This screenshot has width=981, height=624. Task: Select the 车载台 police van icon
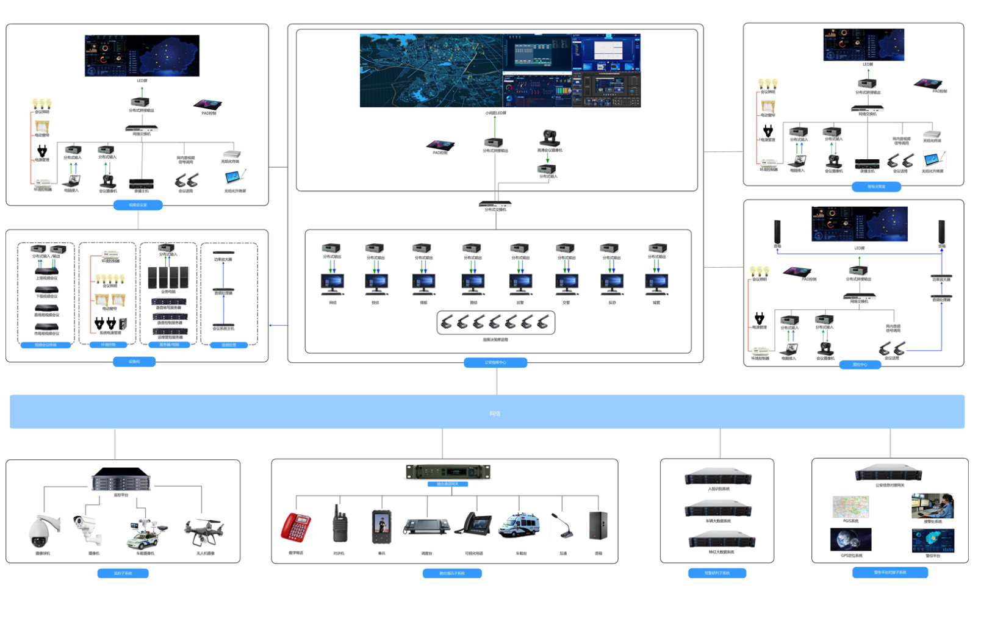(519, 525)
